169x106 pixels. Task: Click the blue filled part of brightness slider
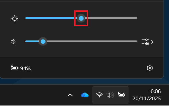click(x=51, y=18)
